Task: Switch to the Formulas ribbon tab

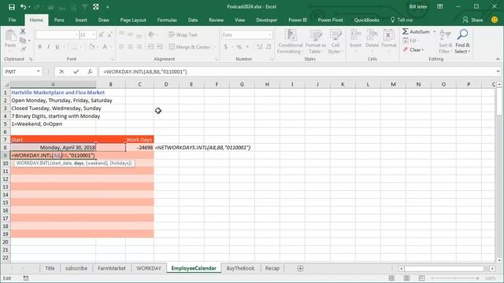Action: point(167,20)
